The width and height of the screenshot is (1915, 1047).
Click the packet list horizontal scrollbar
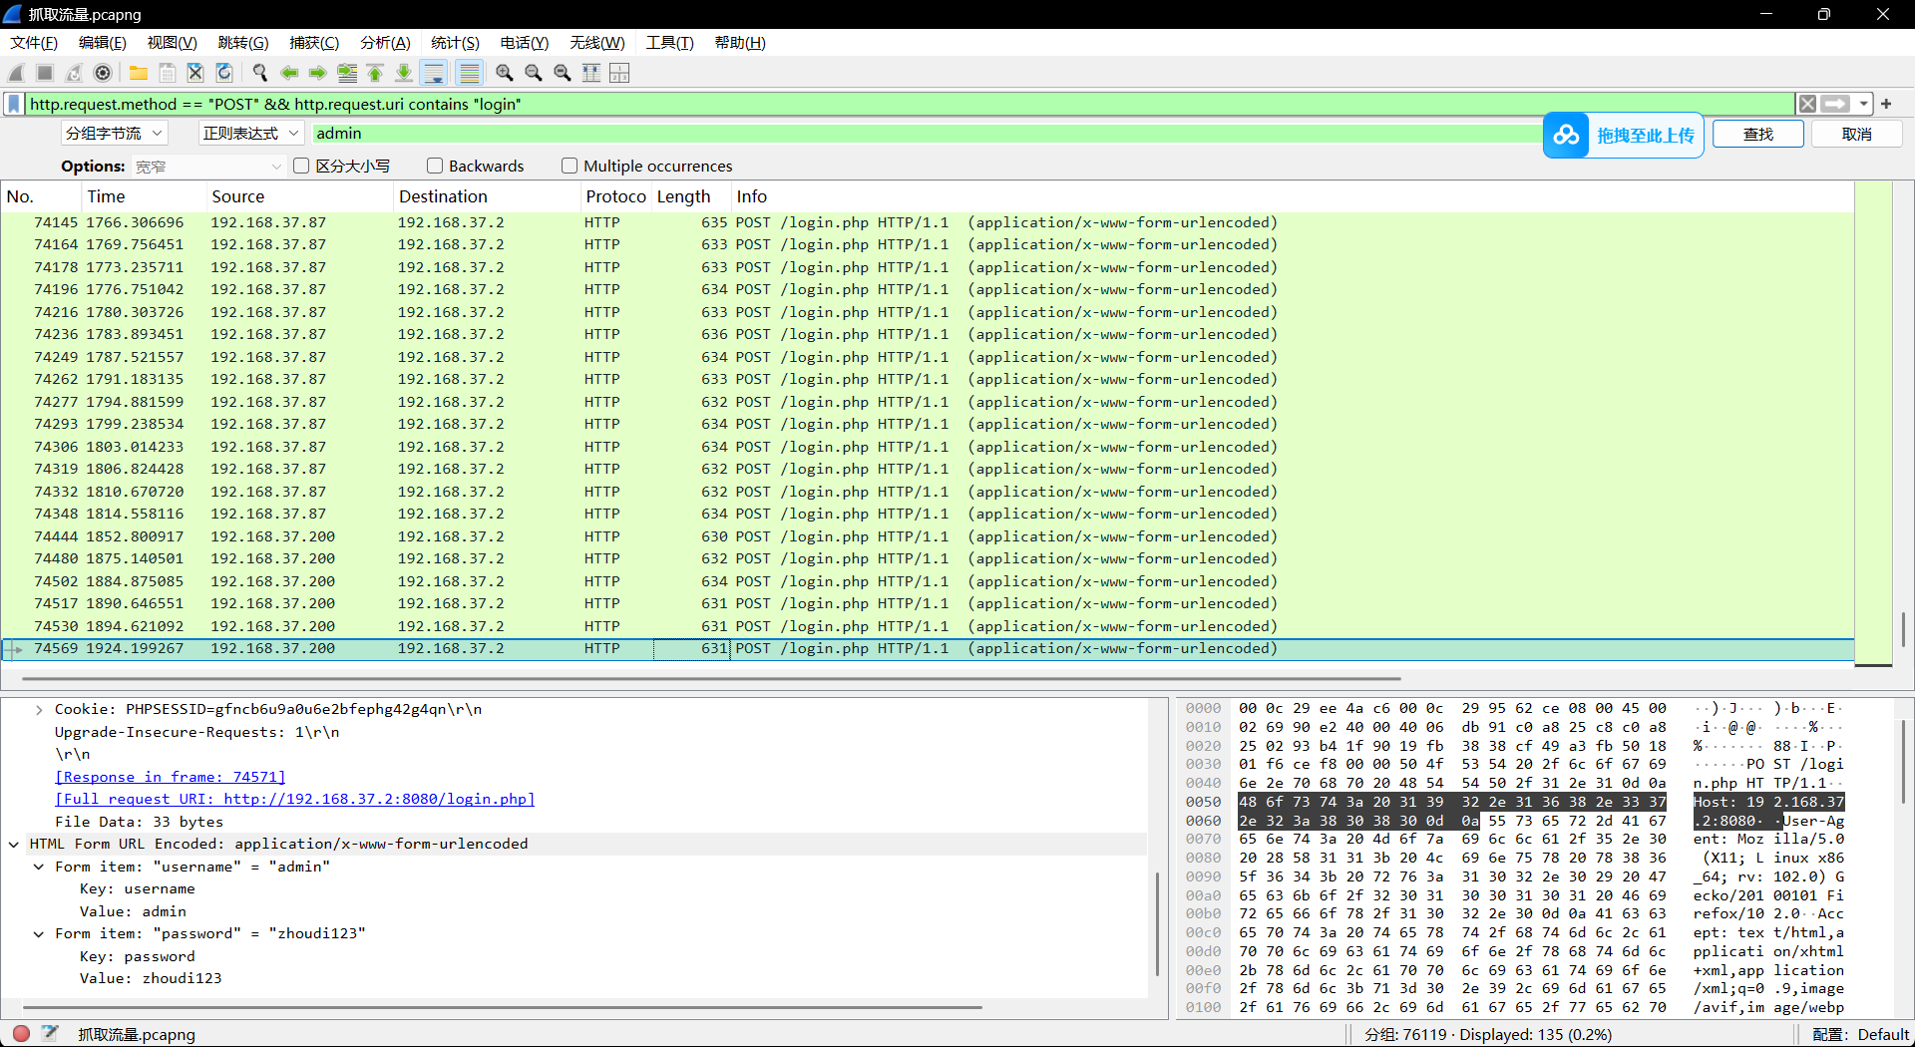coord(710,678)
